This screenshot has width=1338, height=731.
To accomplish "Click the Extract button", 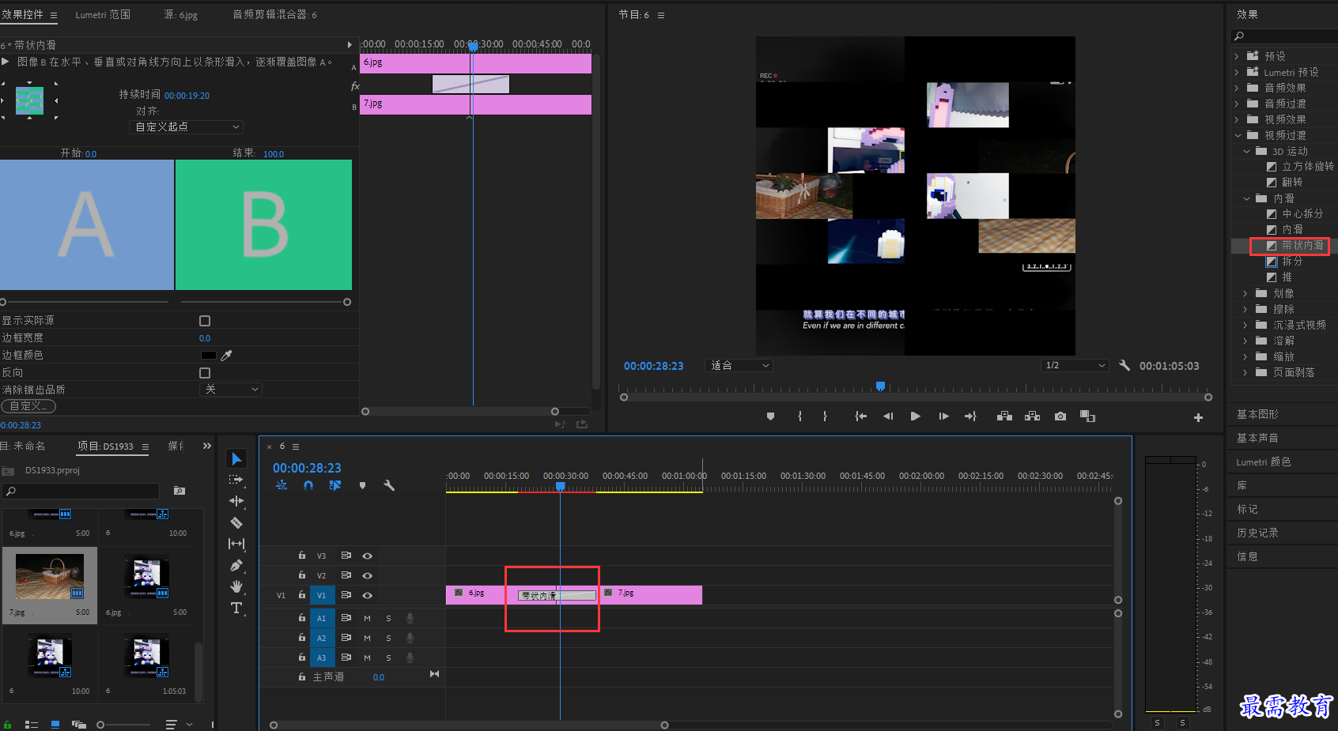I will pyautogui.click(x=1032, y=416).
